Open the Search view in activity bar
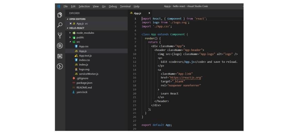Screen dimensions: 298x134 click(x=60, y=25)
